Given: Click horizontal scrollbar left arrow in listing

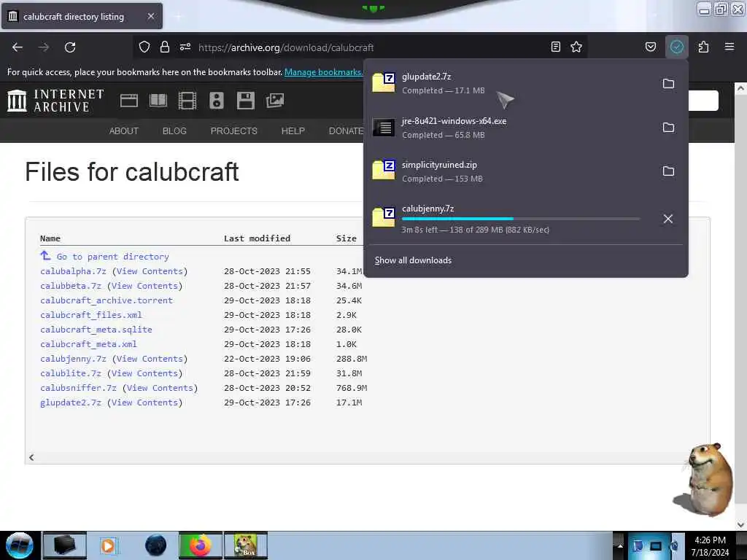Looking at the screenshot, I should (x=31, y=457).
